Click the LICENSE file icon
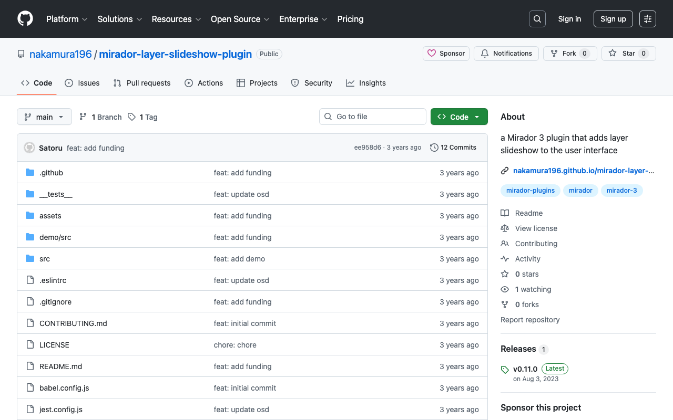 (30, 345)
